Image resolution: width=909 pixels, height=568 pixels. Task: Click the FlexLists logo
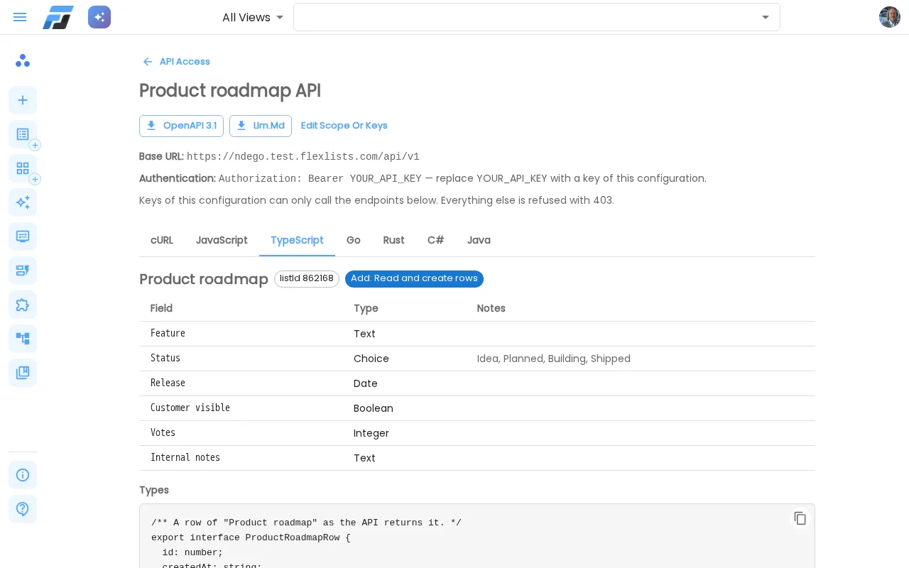pyautogui.click(x=58, y=17)
